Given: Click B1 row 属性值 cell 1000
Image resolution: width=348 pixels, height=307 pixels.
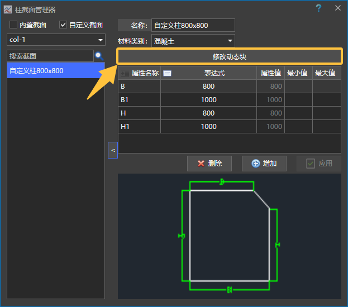Looking at the screenshot, I should tap(271, 99).
